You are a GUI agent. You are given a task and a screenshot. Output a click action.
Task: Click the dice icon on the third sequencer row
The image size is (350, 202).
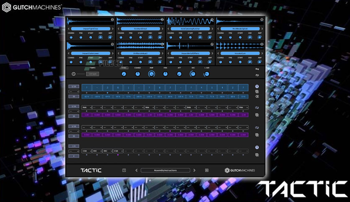257,135
